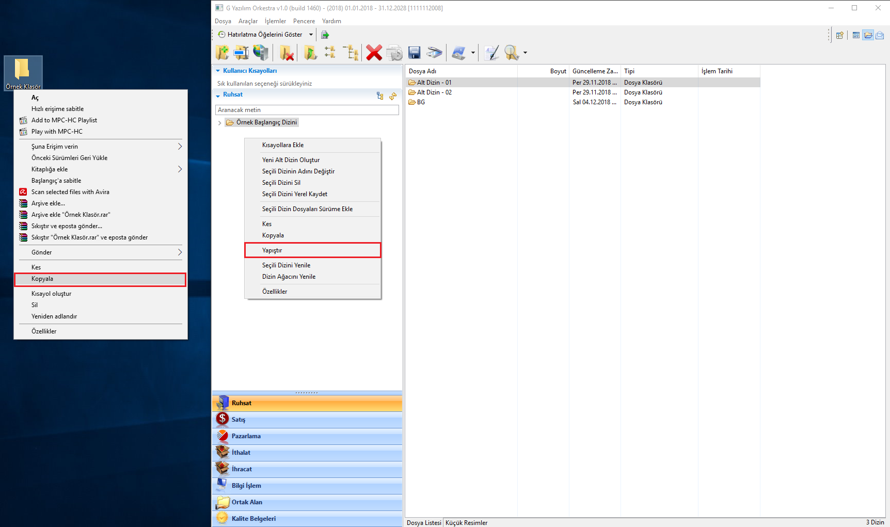This screenshot has height=527, width=890.
Task: Collapse the Kullanıcı Kısayolları panel
Action: coord(218,71)
